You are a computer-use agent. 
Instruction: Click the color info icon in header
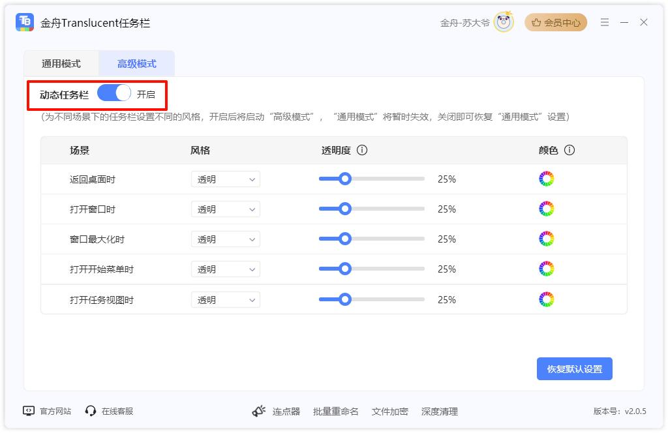tap(569, 150)
